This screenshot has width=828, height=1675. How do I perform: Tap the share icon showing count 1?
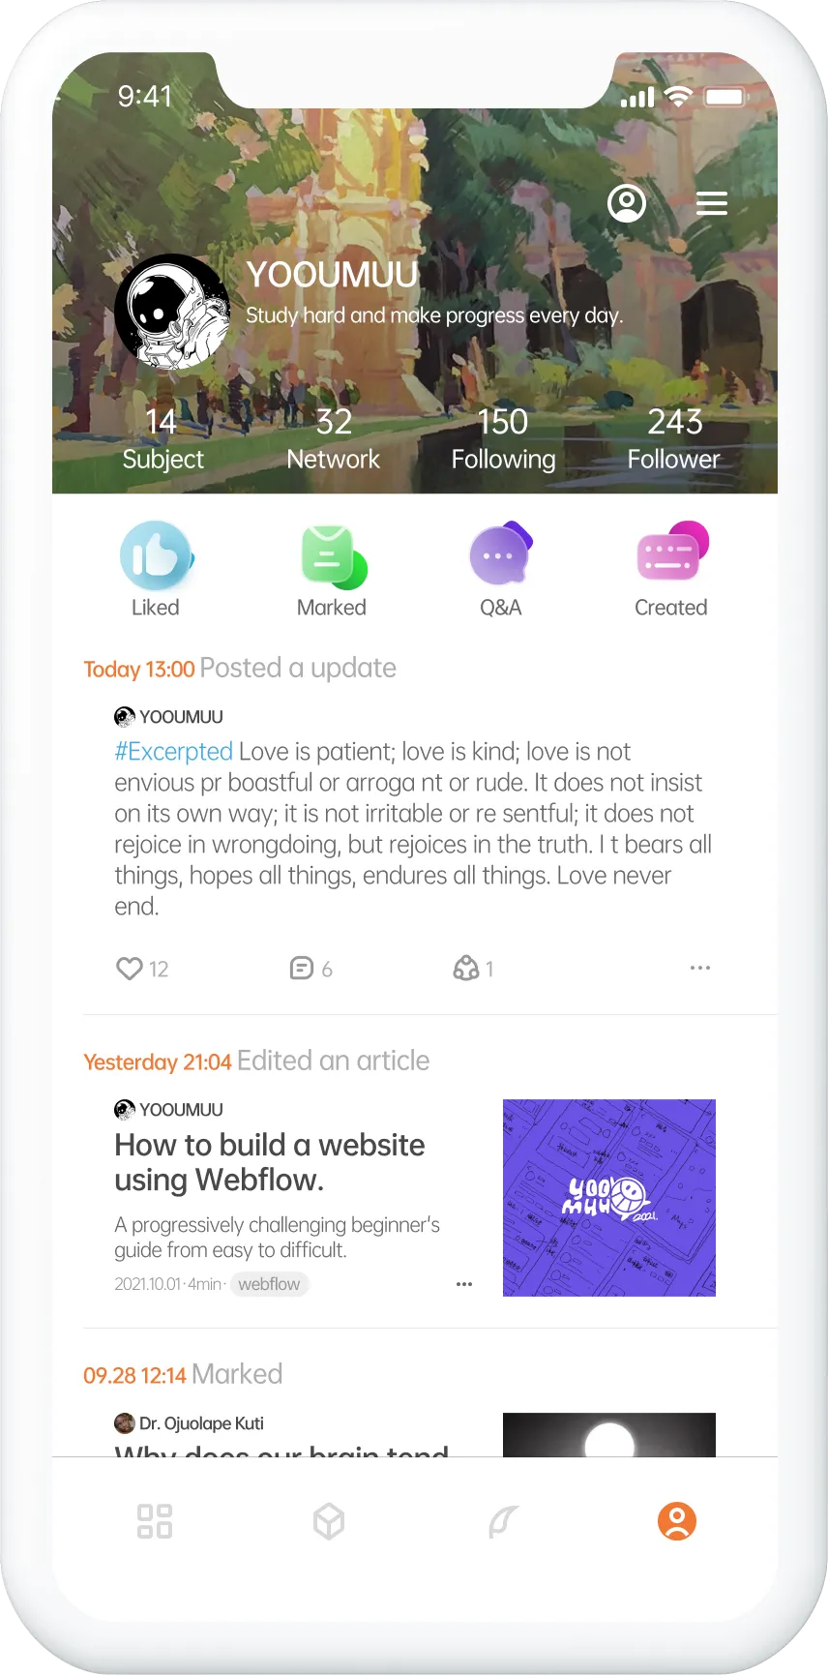pos(466,969)
